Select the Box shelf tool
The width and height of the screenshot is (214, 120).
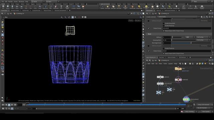3,7
